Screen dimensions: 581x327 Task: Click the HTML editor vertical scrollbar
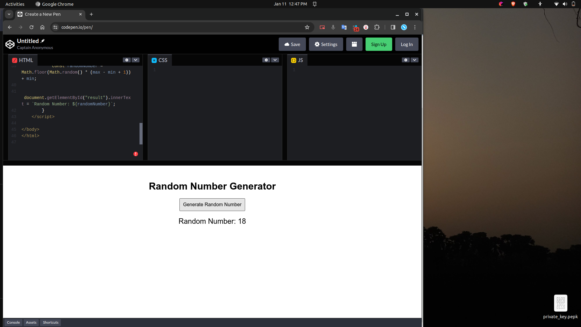[141, 134]
